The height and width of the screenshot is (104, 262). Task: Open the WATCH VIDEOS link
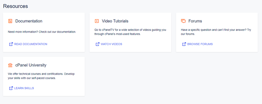click(112, 44)
